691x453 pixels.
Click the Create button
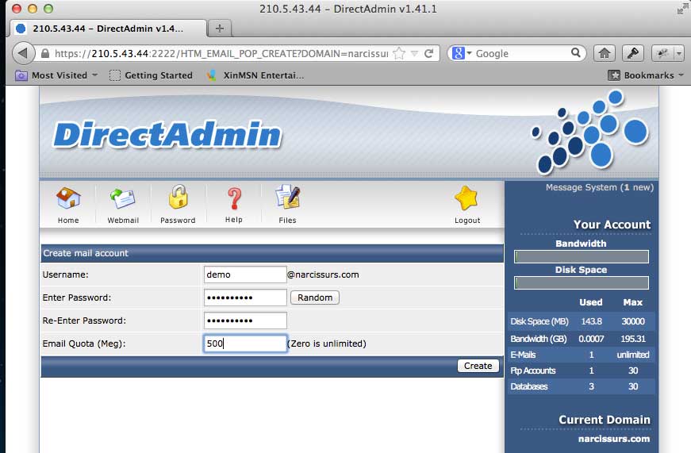tap(478, 366)
